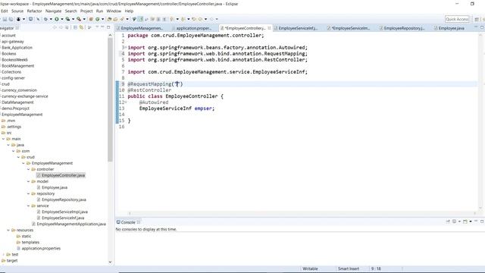Launch the green Run button
Viewport: 485px width, 273px height.
[57, 19]
